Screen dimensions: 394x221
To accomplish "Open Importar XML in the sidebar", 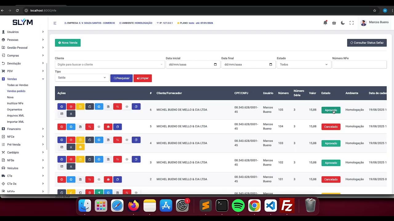I will tap(15, 122).
